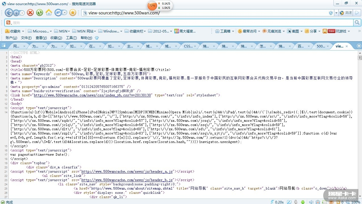
Task: Go back with the Back arrow button
Action: pyautogui.click(x=9, y=12)
